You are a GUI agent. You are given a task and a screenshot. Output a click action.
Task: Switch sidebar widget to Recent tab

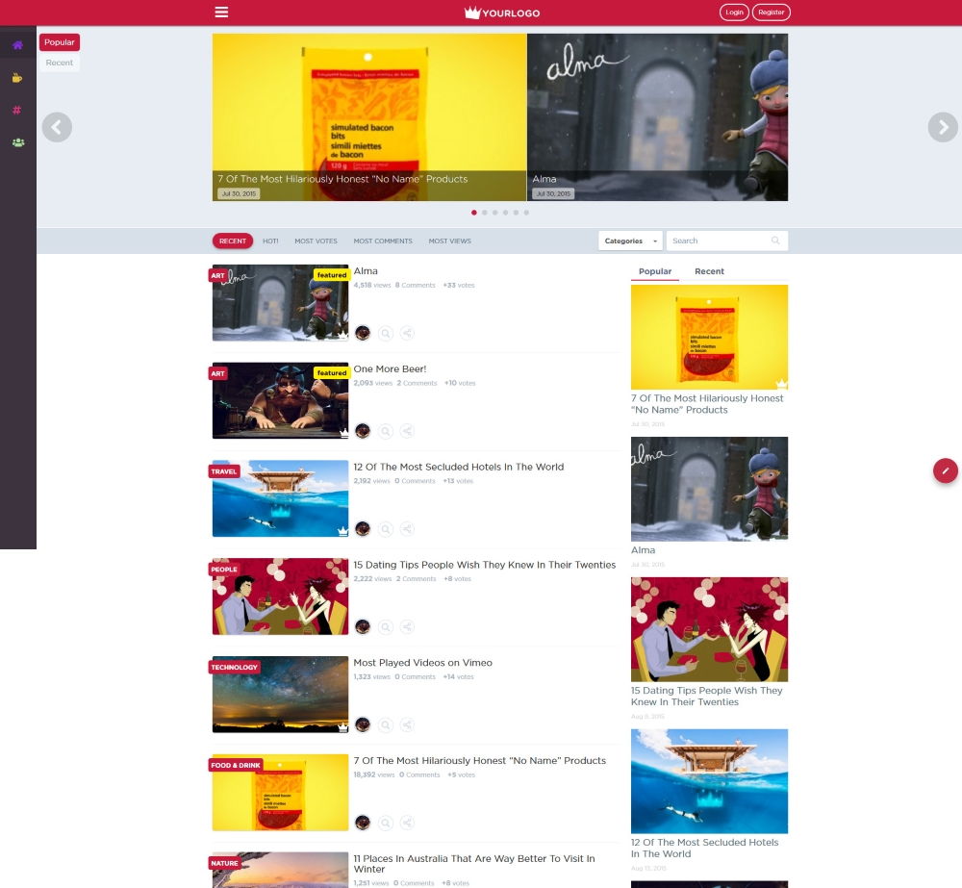[709, 271]
